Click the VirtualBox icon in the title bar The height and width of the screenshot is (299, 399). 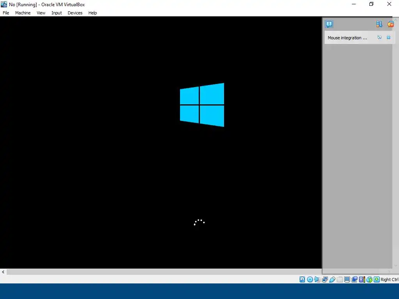(x=4, y=4)
